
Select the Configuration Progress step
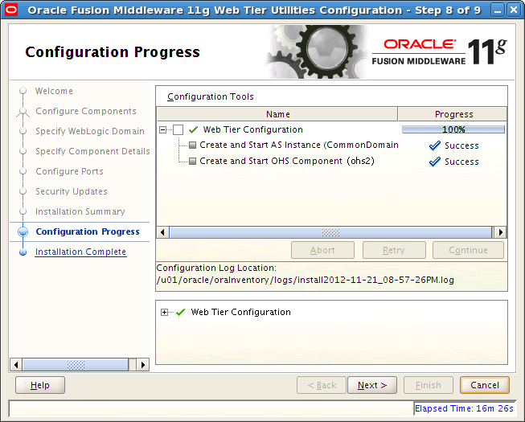pos(88,231)
